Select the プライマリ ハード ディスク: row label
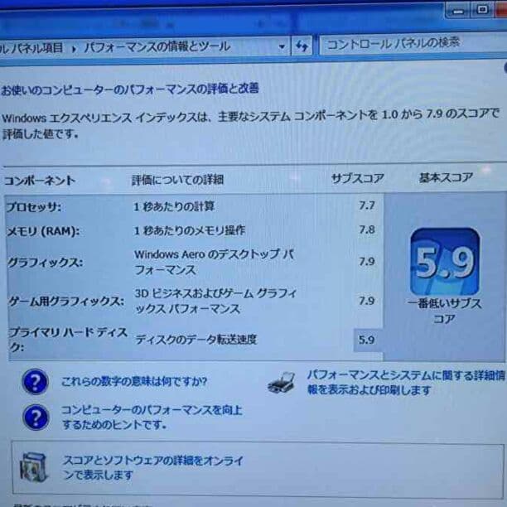 [68, 340]
